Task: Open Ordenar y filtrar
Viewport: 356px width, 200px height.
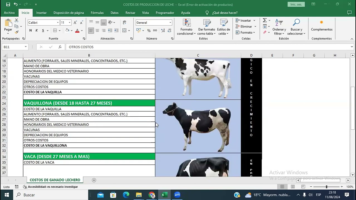Action: [279, 27]
